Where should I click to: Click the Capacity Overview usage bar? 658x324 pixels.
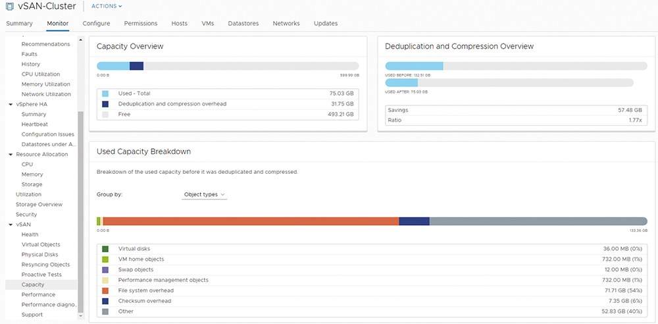click(x=228, y=66)
